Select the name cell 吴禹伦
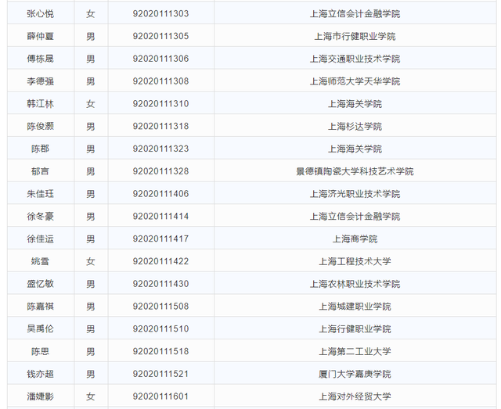This screenshot has width=501, height=409. pyautogui.click(x=40, y=329)
